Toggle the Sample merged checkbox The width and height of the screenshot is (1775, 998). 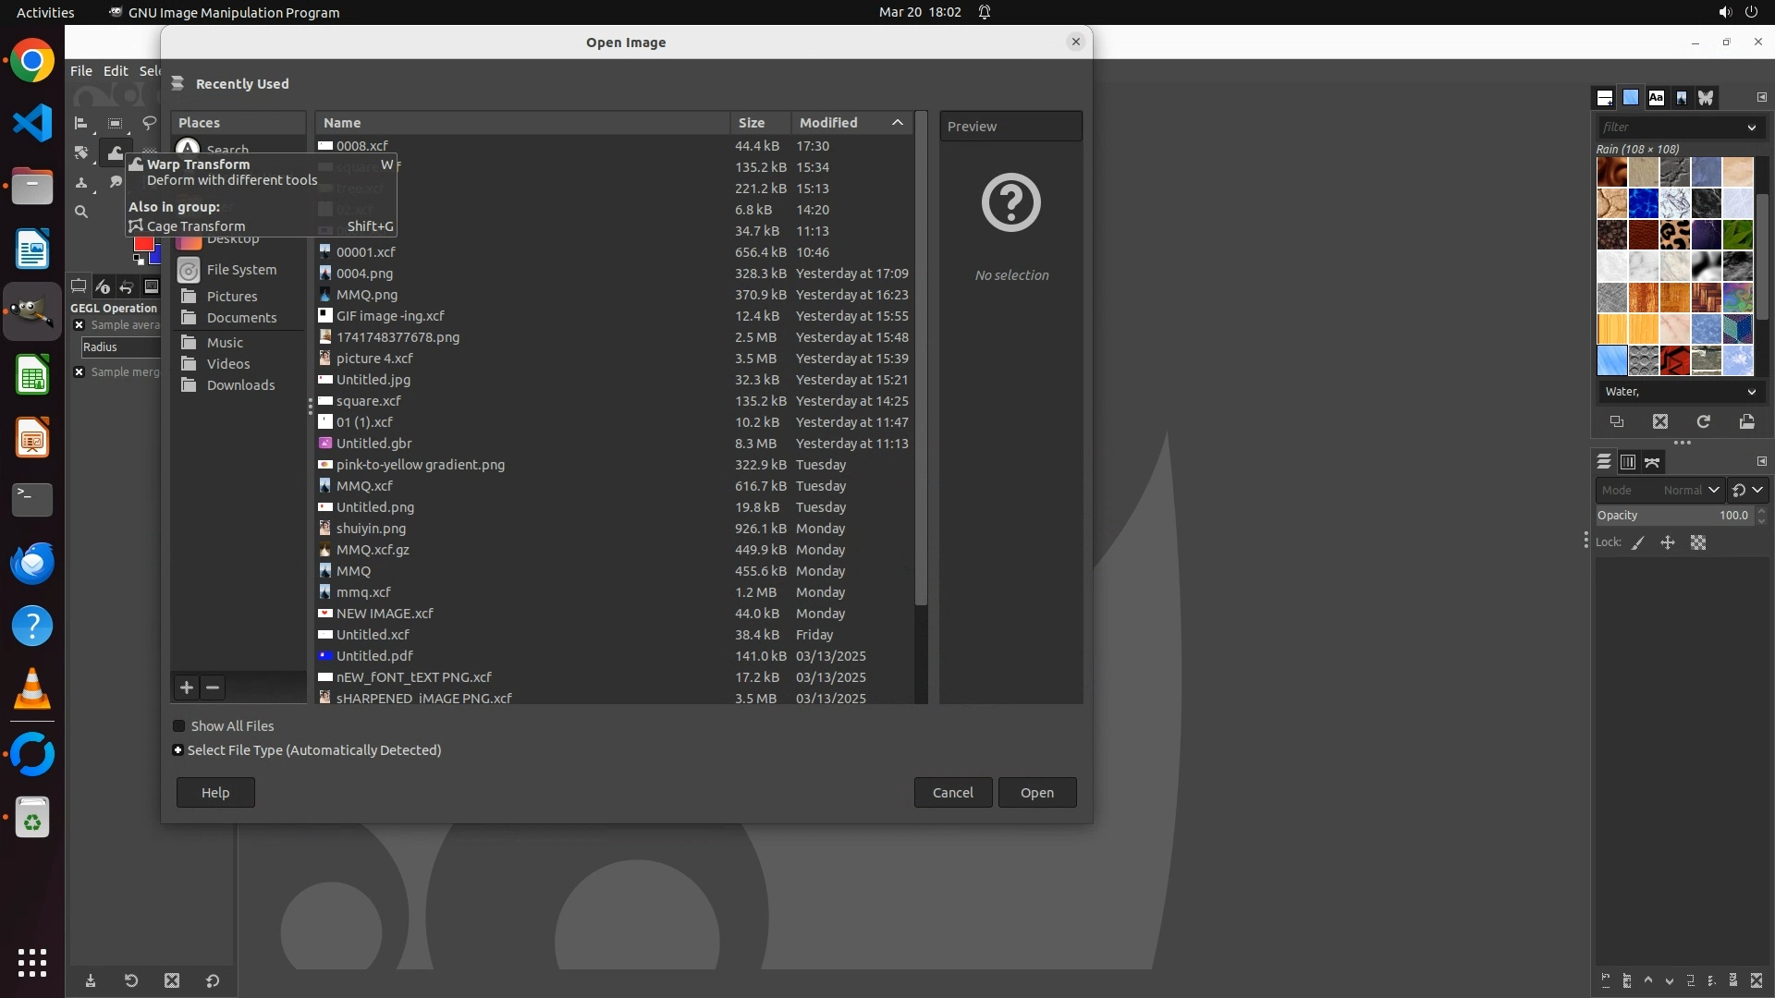click(80, 372)
